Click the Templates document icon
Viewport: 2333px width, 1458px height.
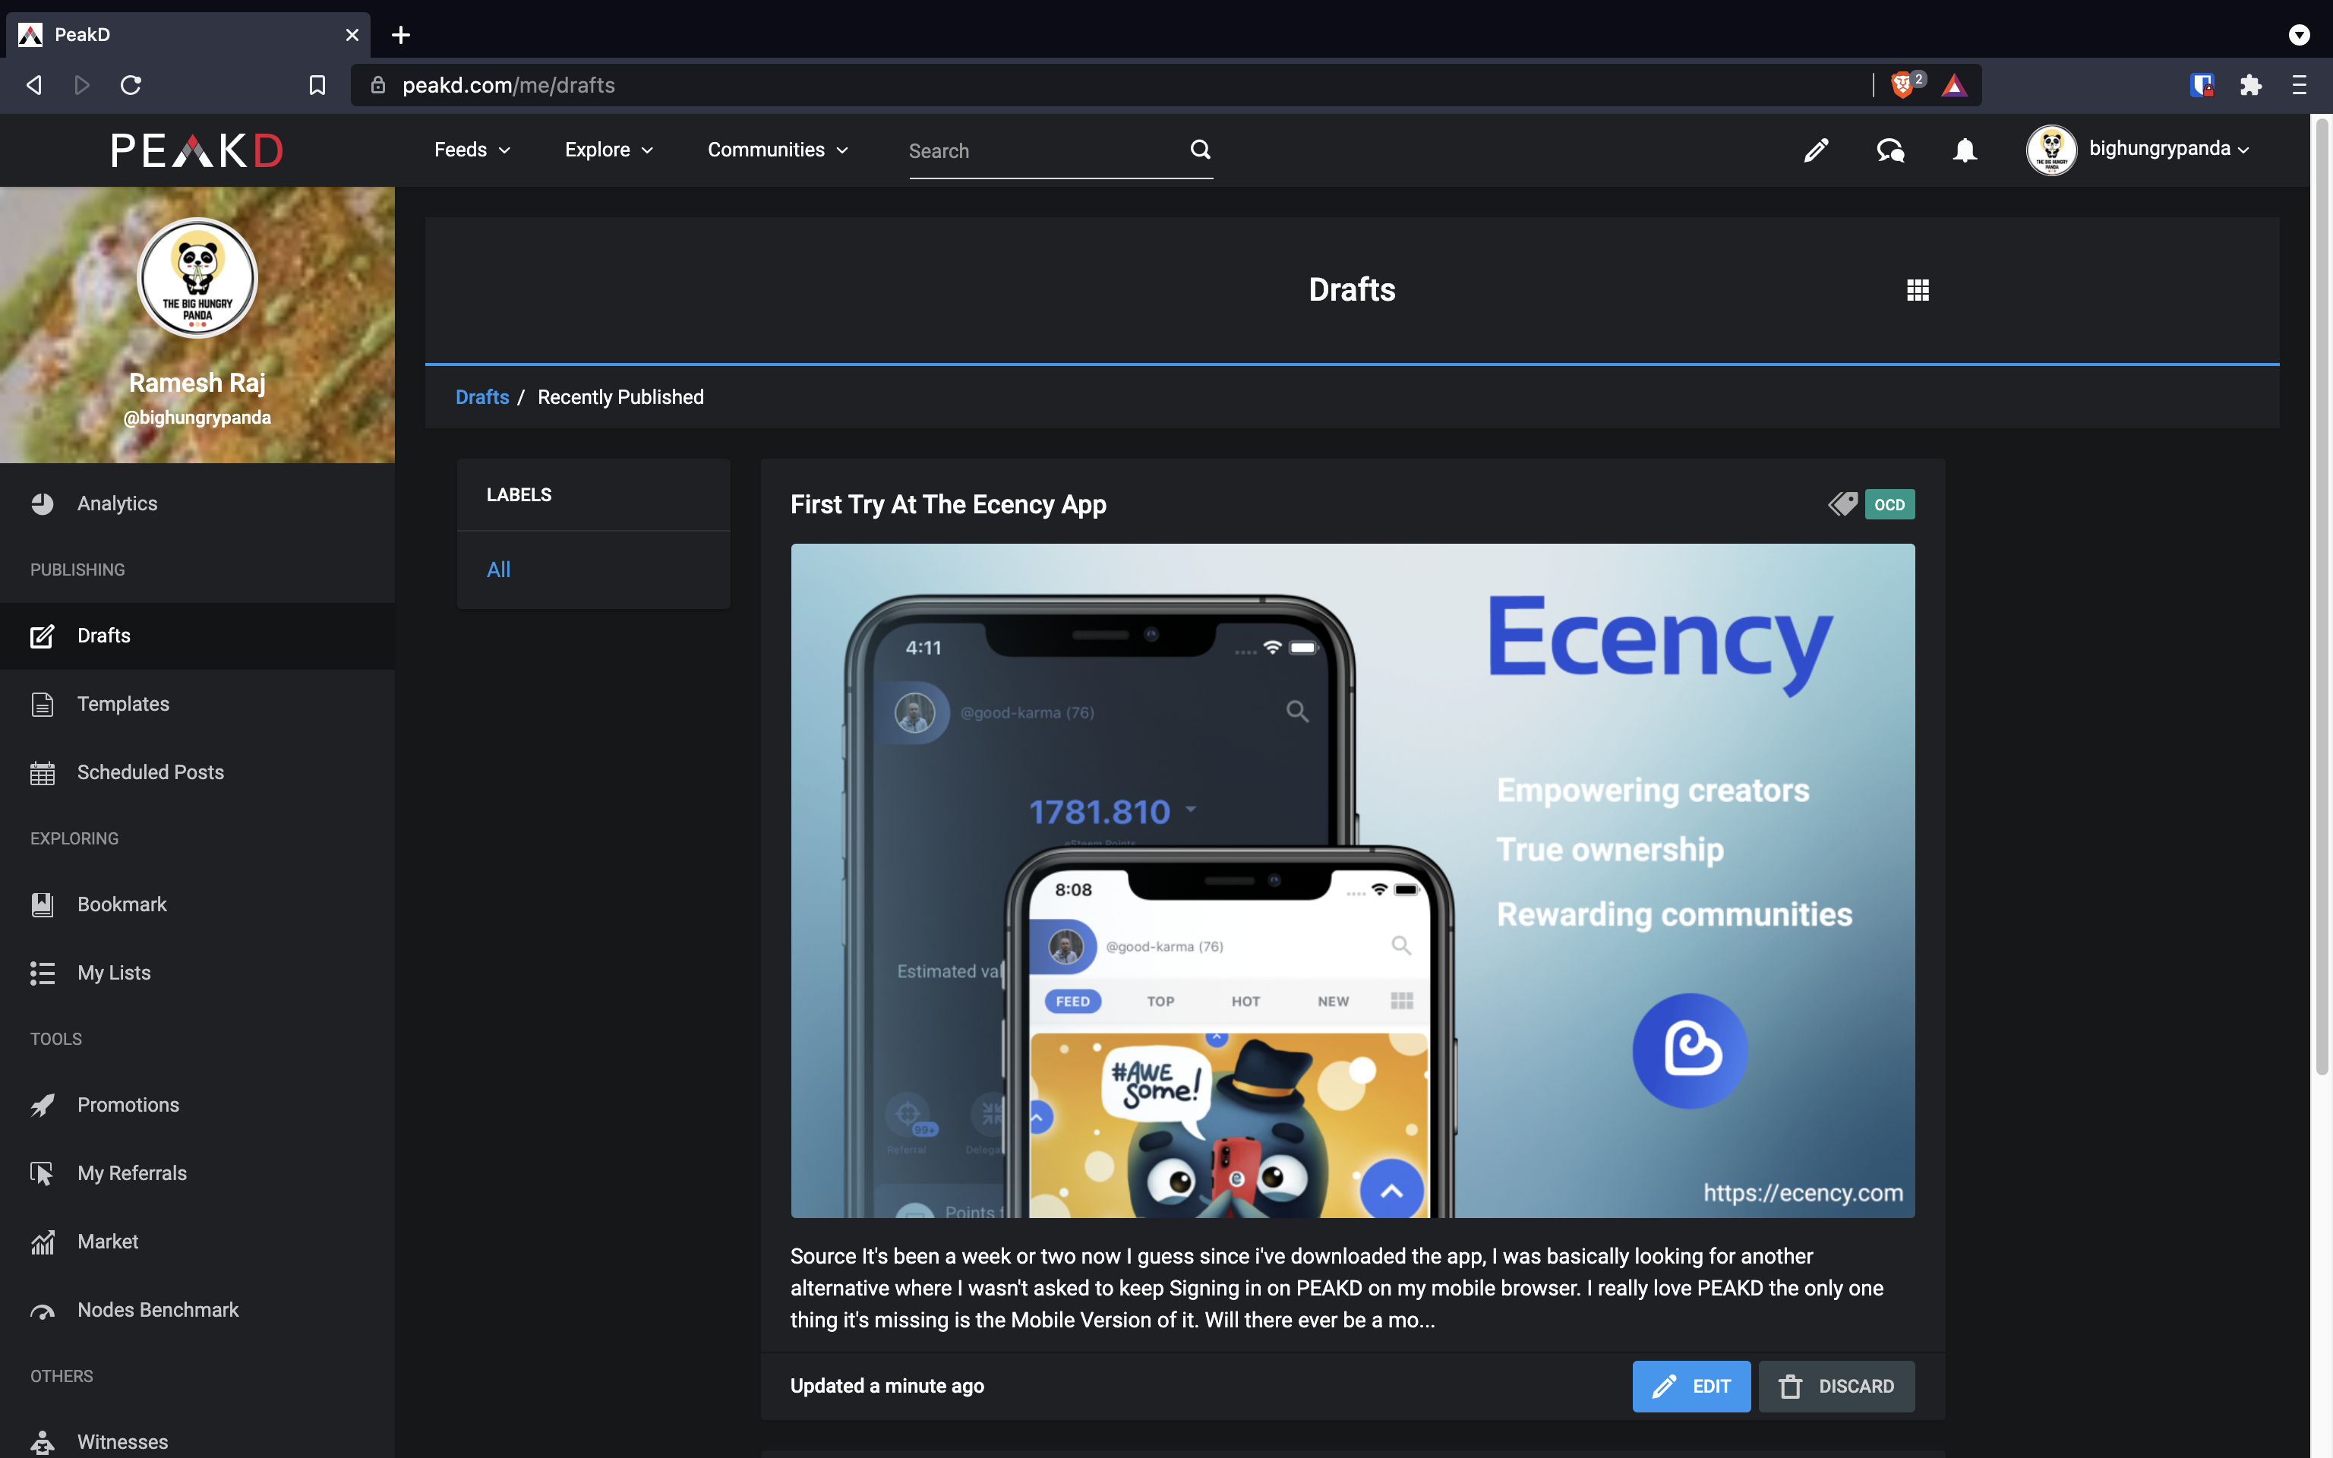click(43, 704)
